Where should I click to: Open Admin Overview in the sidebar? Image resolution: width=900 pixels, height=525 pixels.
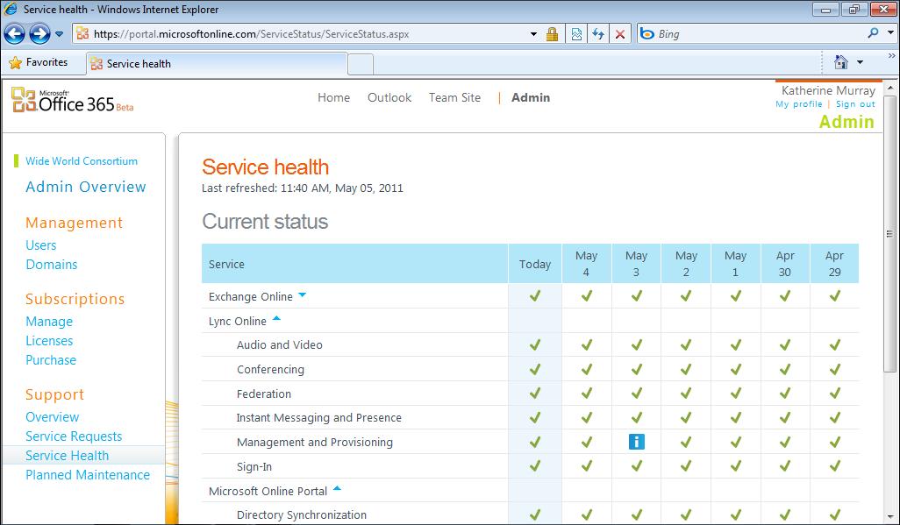pos(85,187)
